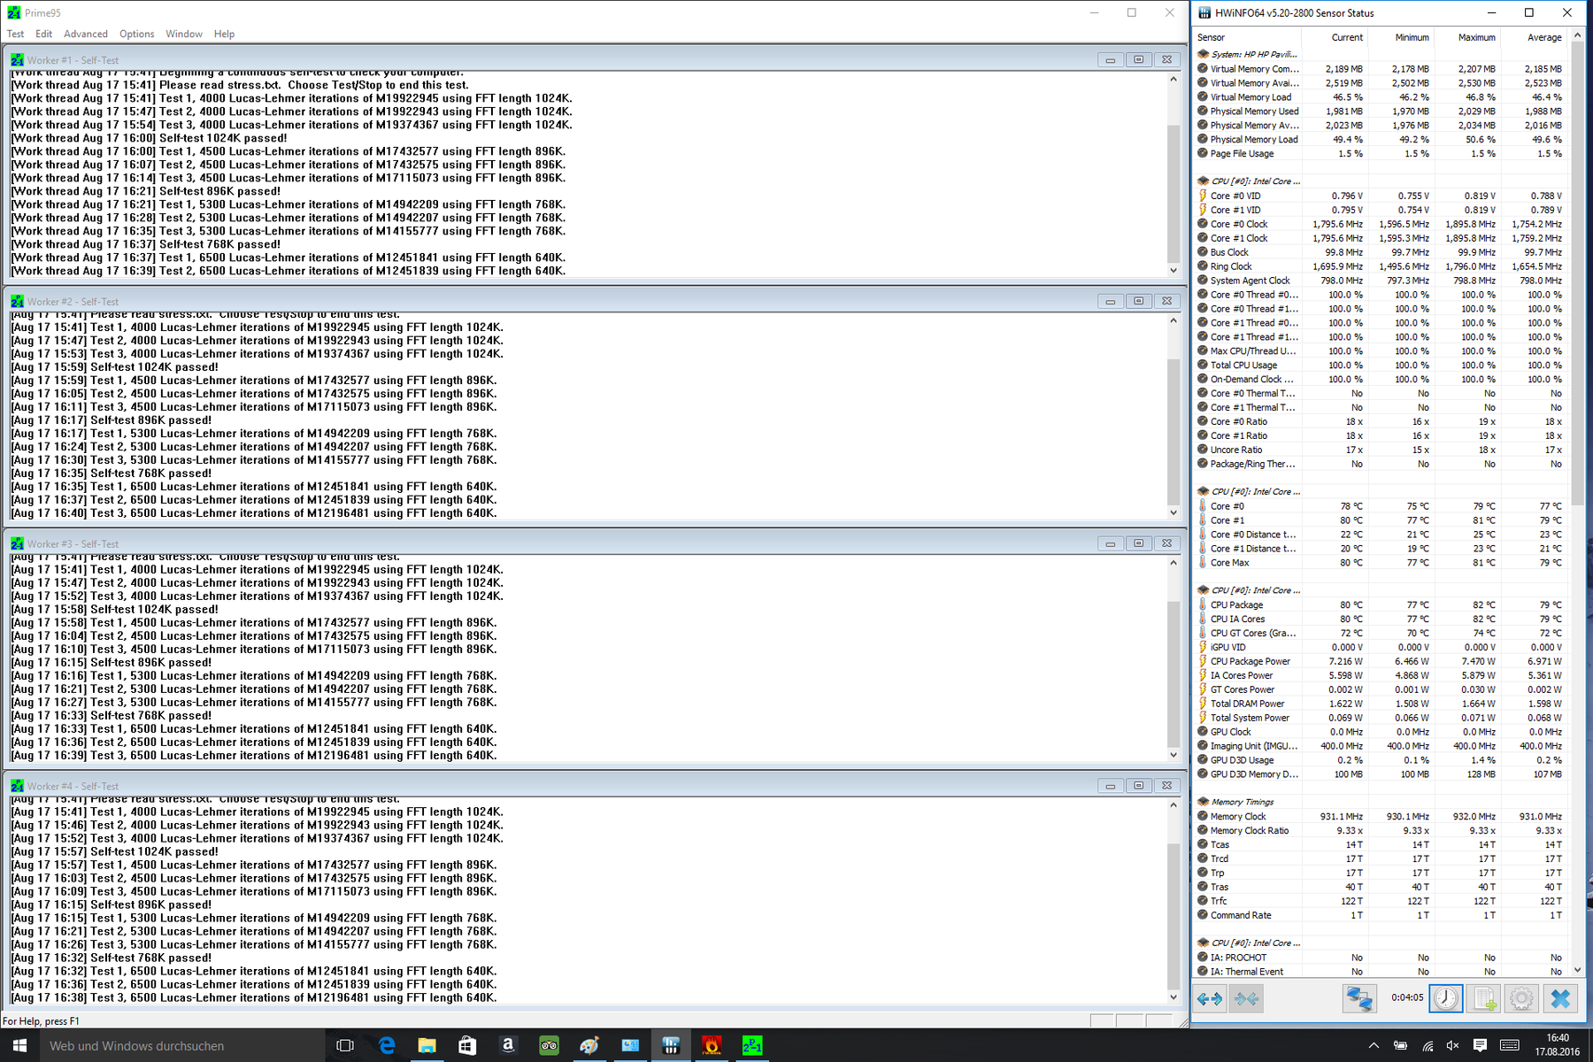The height and width of the screenshot is (1062, 1593).
Task: Click the Maximum column header
Action: pos(1467,37)
